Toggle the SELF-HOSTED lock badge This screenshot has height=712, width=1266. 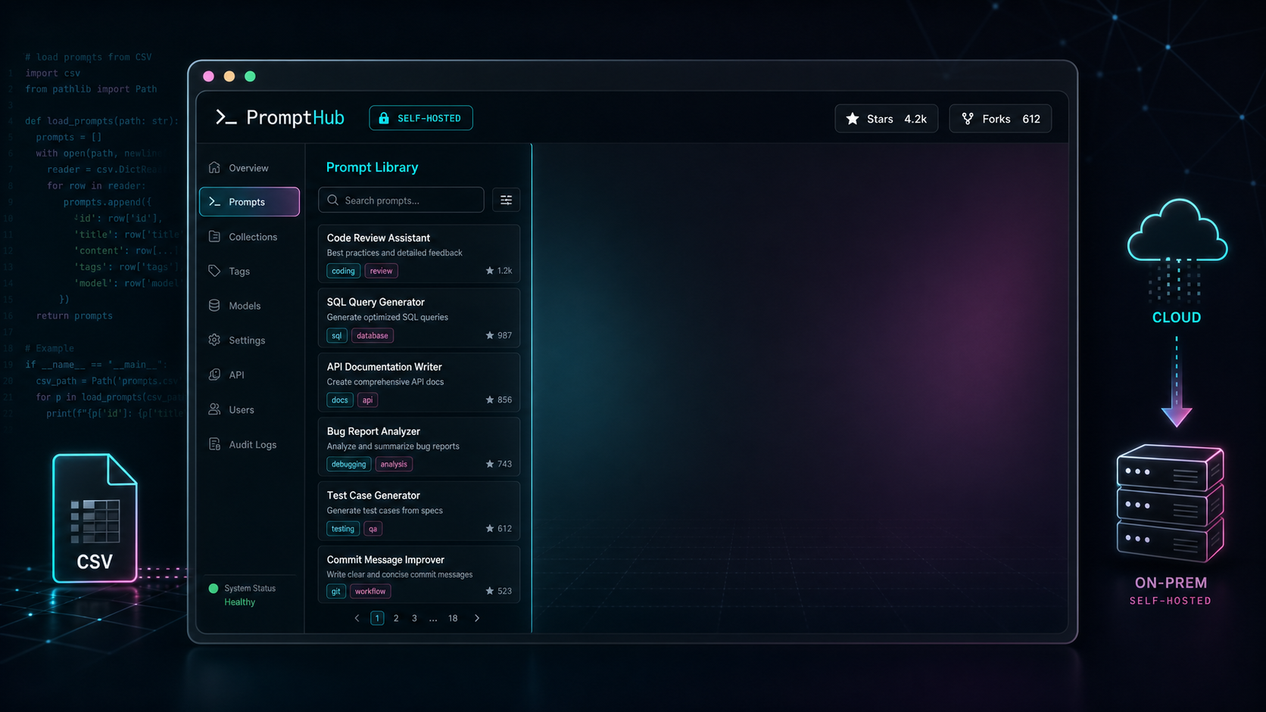[x=421, y=118]
